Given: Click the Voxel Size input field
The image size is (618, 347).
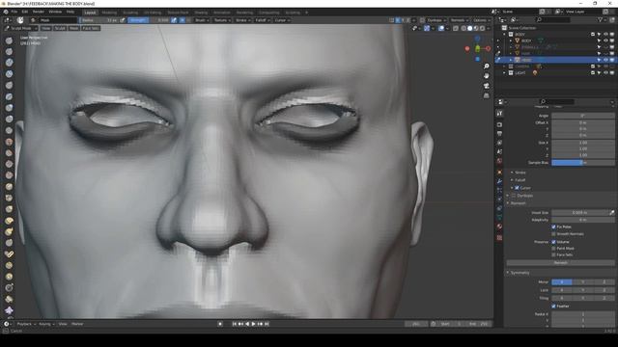Looking at the screenshot, I should coord(579,212).
